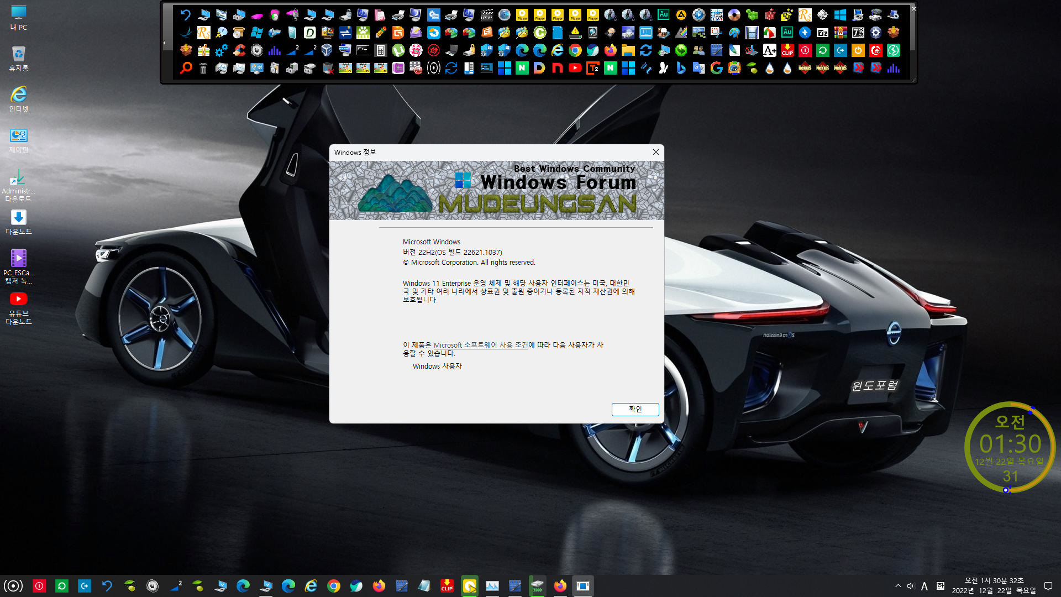Image resolution: width=1061 pixels, height=597 pixels.
Task: Toggle the 한 Korean IME indicator
Action: click(941, 586)
